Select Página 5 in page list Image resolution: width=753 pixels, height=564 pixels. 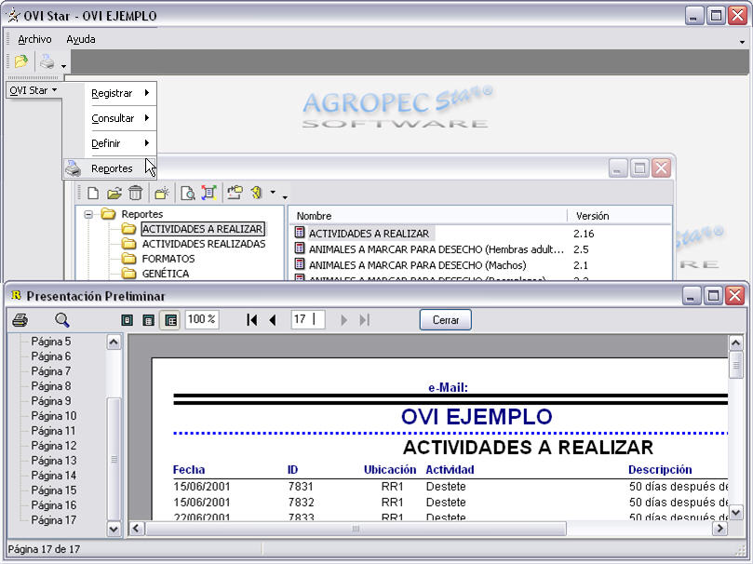pyautogui.click(x=51, y=342)
